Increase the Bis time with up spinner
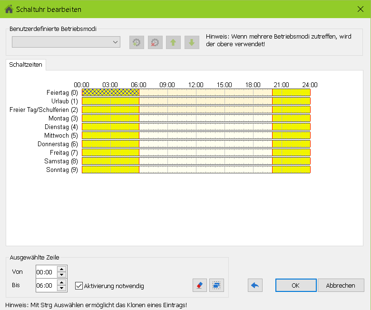The image size is (371, 310). 62,282
